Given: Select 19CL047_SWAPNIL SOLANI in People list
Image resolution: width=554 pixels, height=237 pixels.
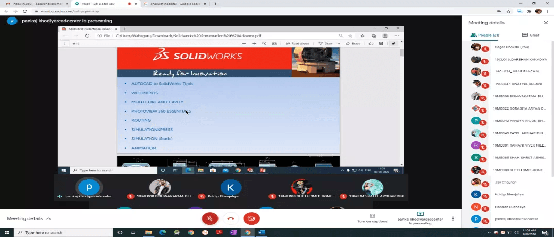Looking at the screenshot, I should (x=508, y=84).
